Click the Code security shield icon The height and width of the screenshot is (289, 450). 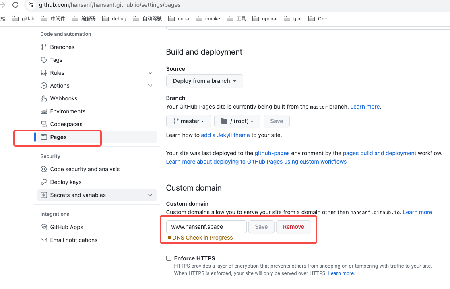[43, 169]
